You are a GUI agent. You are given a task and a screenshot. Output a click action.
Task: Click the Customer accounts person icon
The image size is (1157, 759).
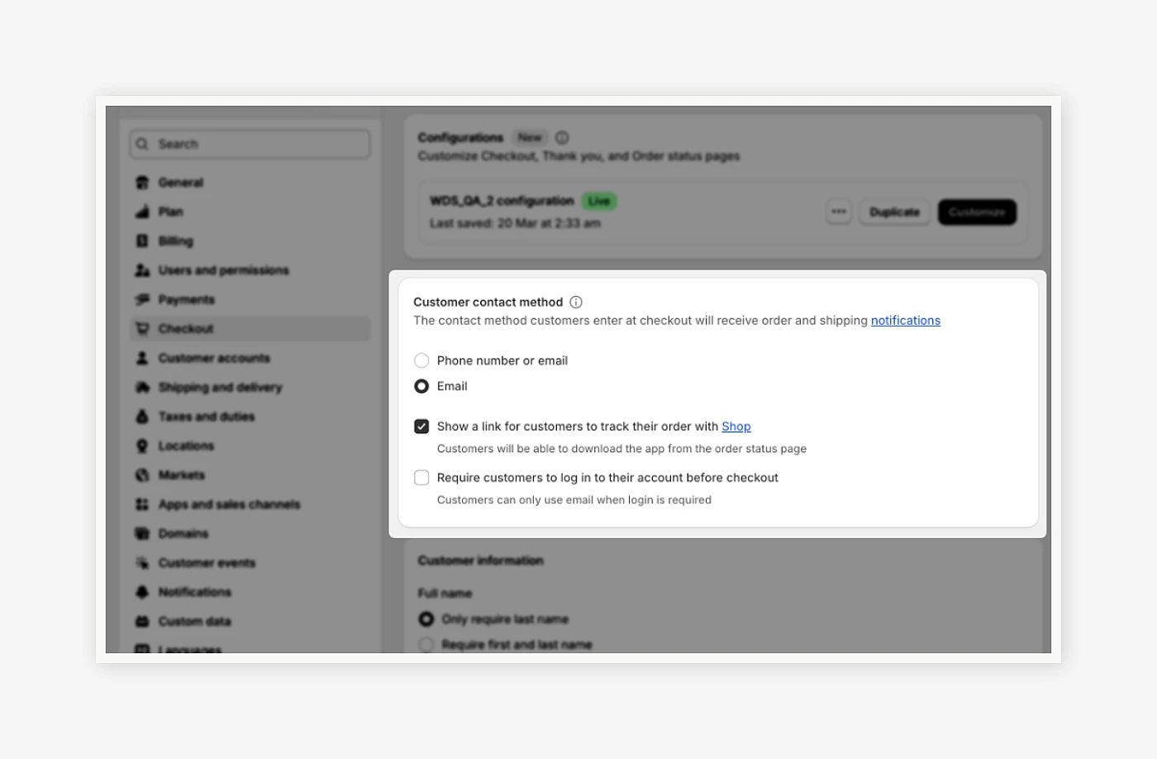142,358
